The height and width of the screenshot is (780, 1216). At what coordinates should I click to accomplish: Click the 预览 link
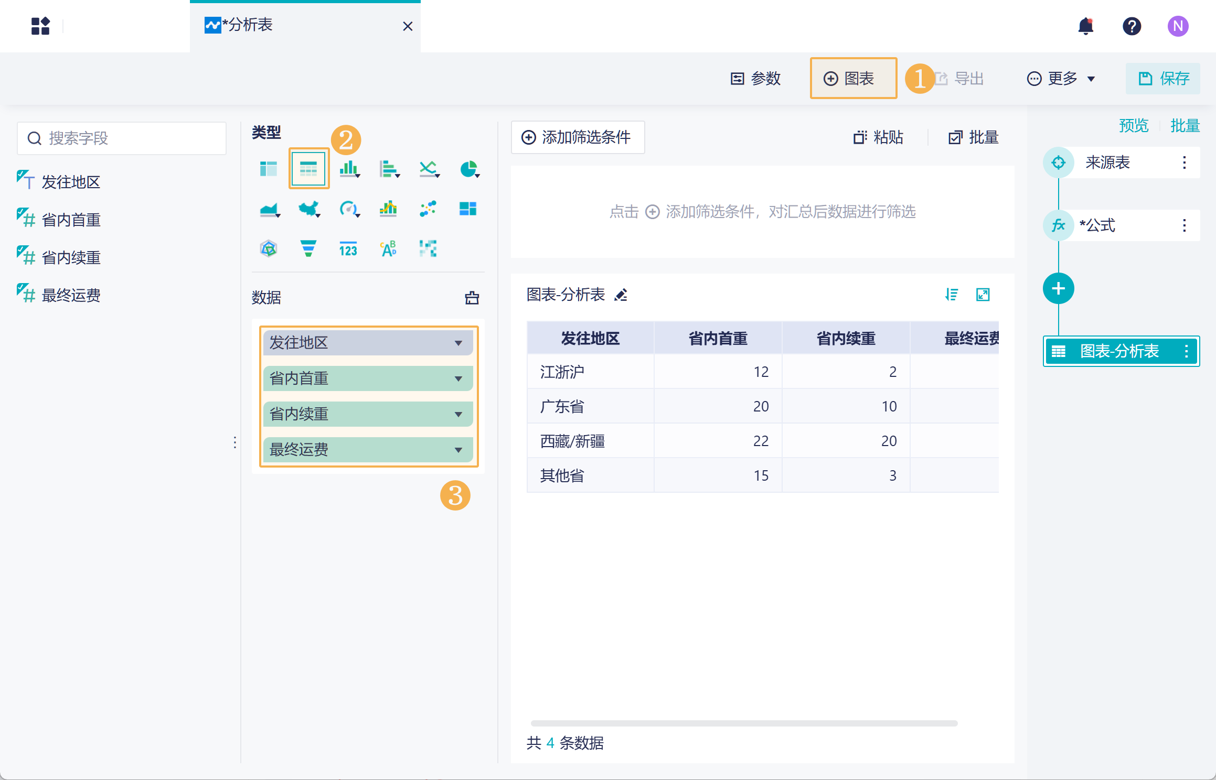tap(1133, 126)
